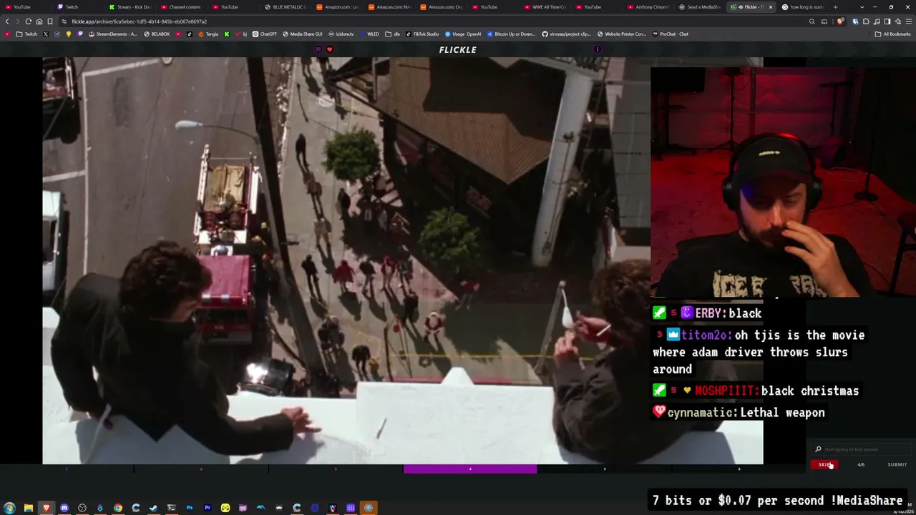Select frame 5 segment on the timeline

tap(605, 469)
